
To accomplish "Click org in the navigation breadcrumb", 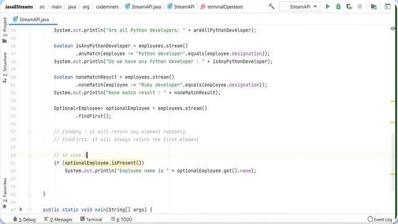I will 86,7.
